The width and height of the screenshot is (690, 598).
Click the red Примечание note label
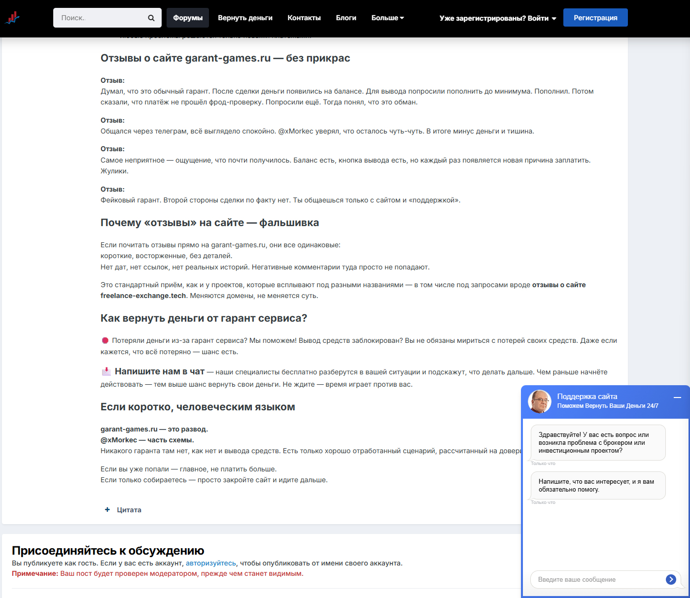(35, 573)
